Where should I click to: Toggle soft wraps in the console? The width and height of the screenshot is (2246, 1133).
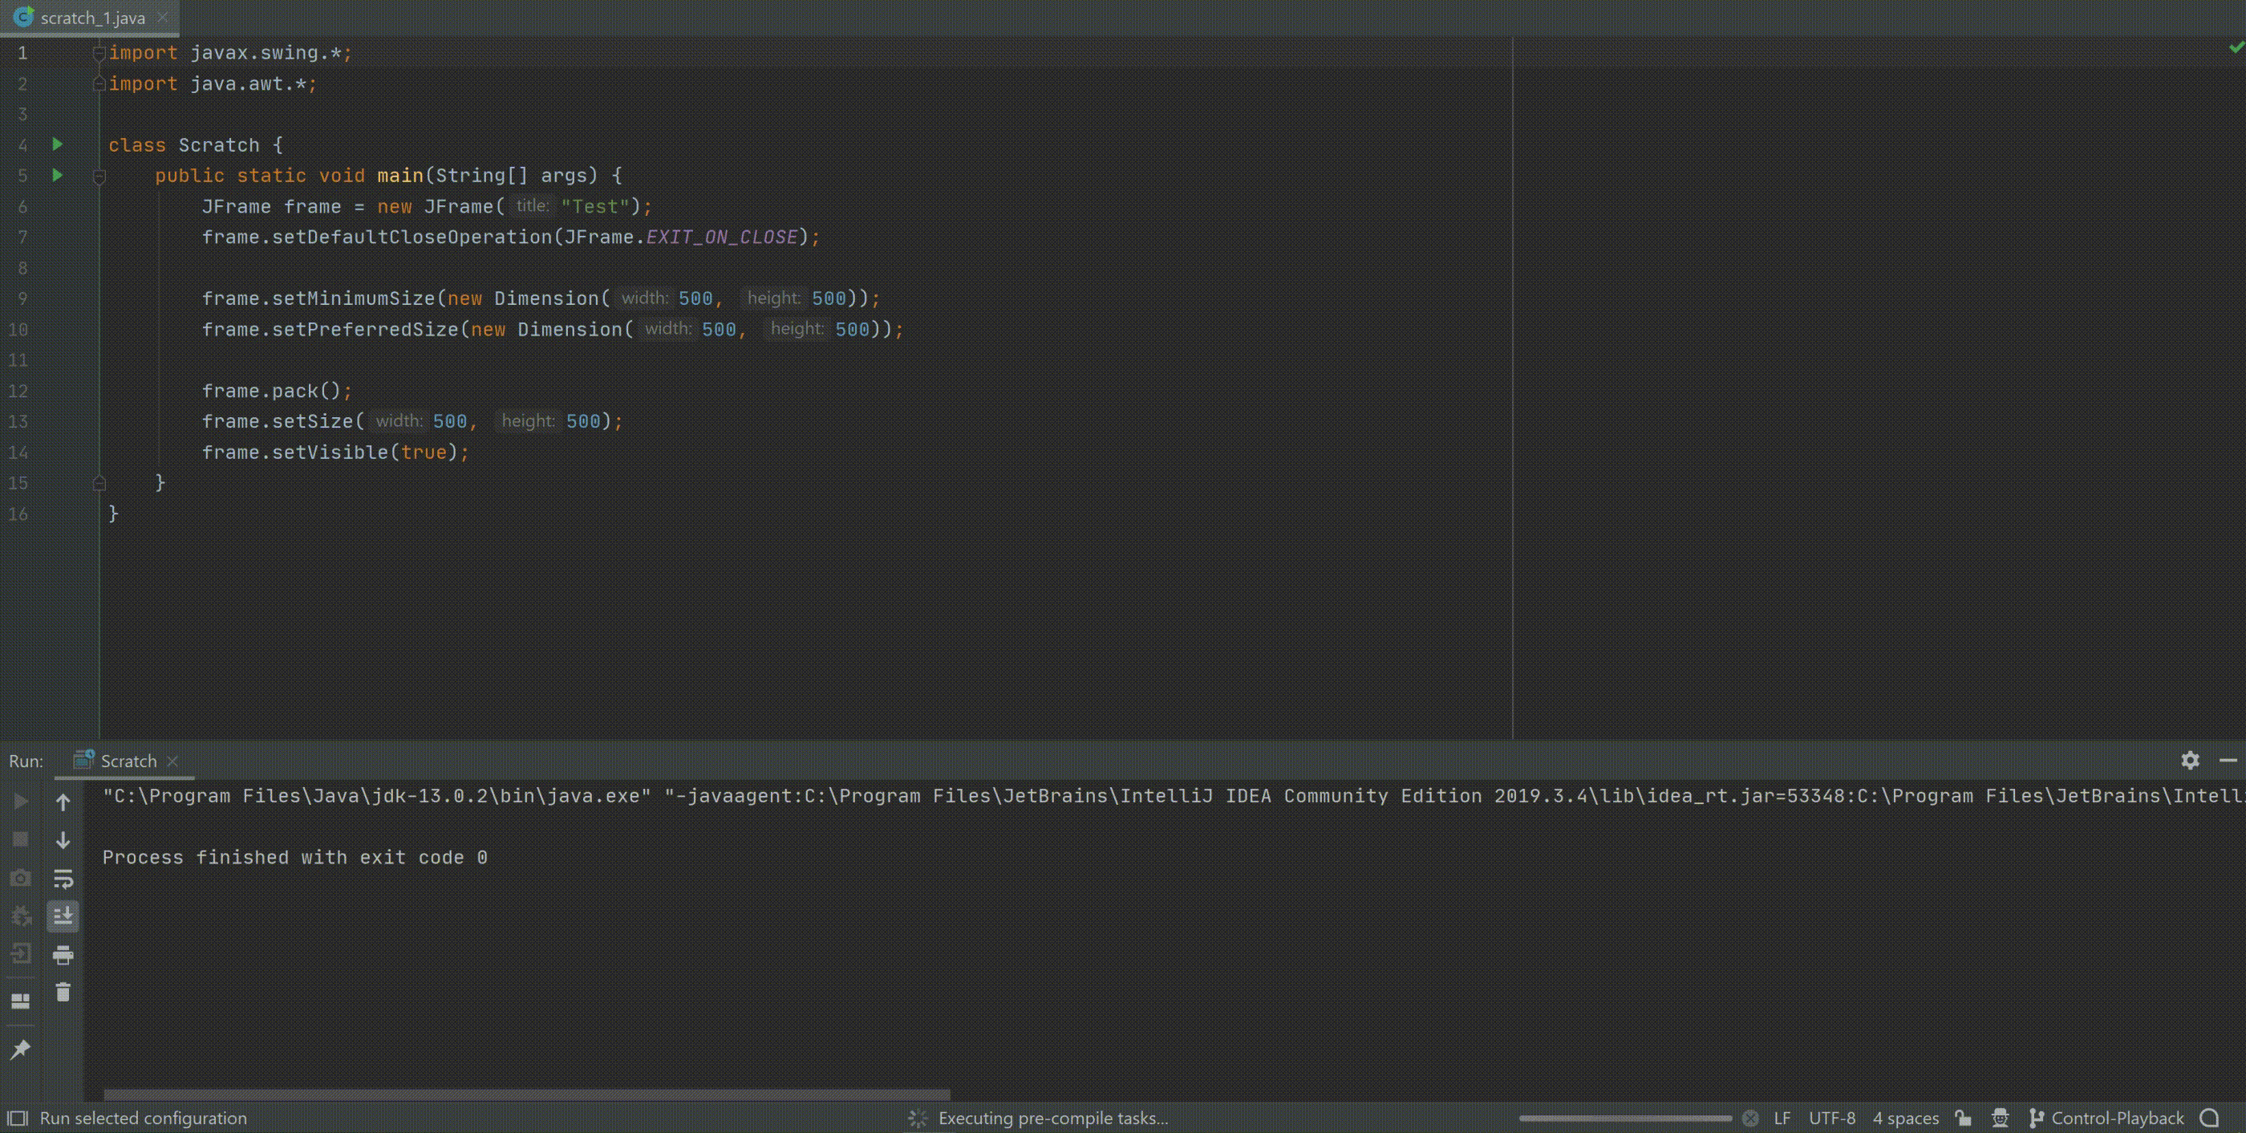click(63, 879)
